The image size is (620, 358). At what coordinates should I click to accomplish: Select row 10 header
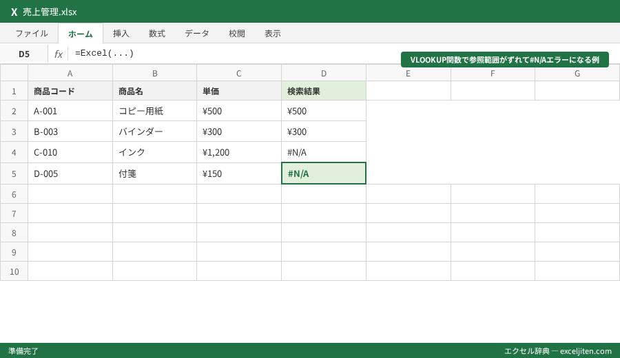click(14, 271)
